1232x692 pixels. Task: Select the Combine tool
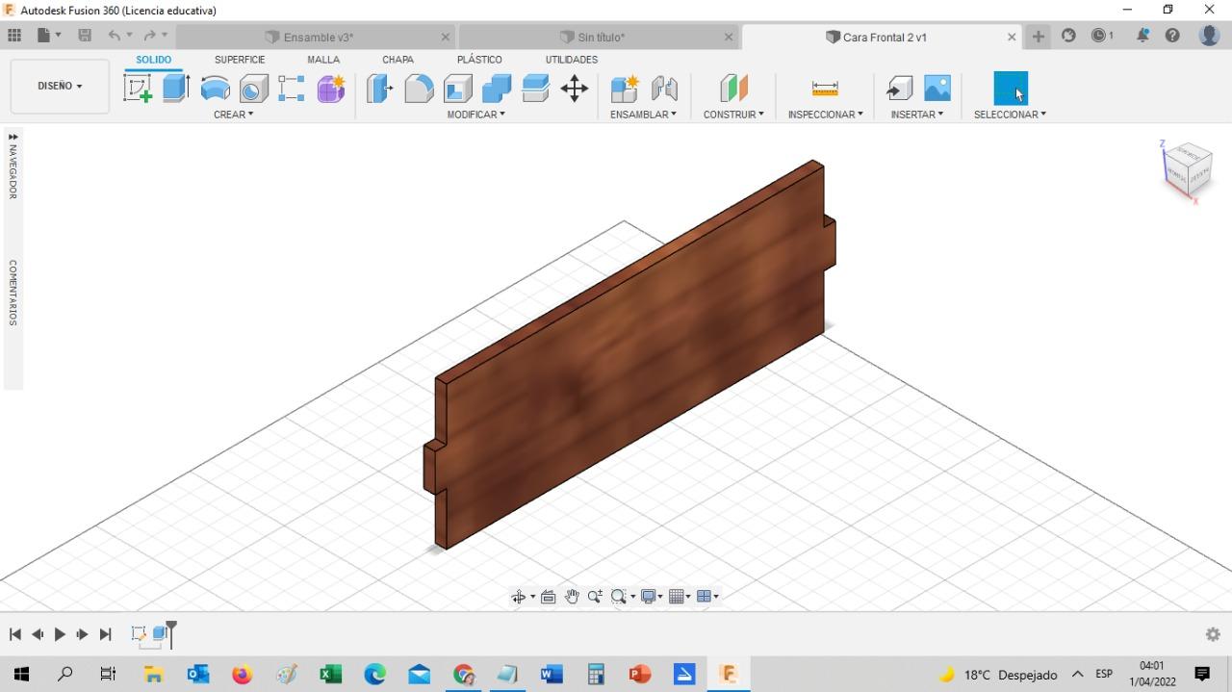[497, 89]
